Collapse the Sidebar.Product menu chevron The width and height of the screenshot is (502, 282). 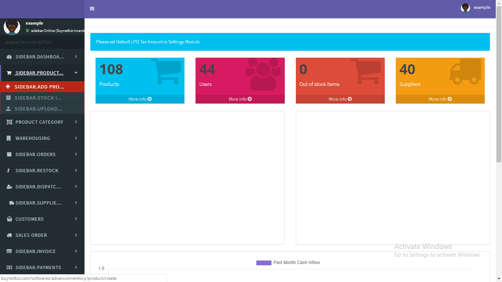76,73
